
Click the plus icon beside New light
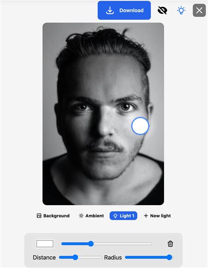point(146,216)
